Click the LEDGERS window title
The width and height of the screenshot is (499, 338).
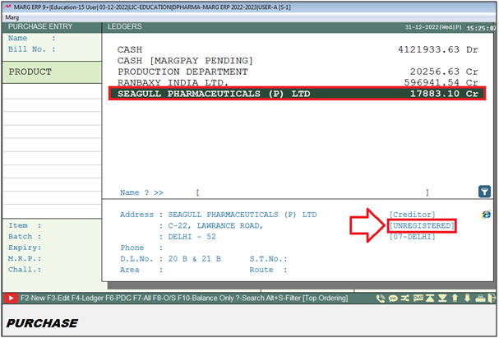(125, 27)
